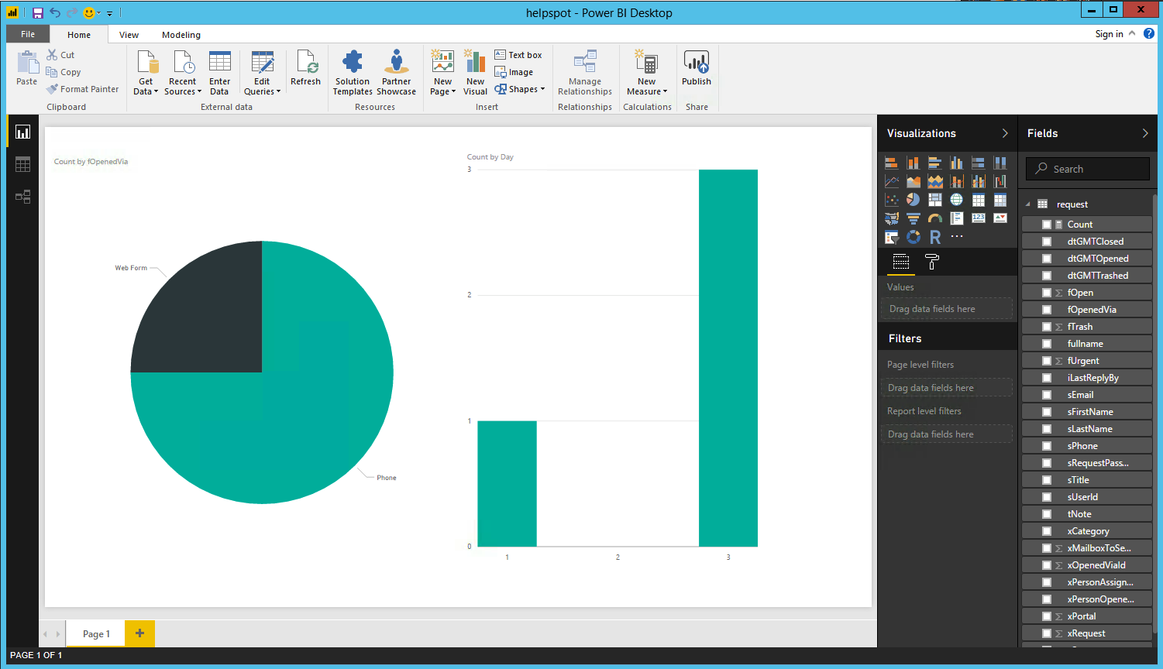Collapse the request table tree

[x=1028, y=204]
